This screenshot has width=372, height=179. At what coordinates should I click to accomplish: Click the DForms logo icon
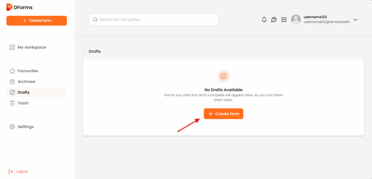click(9, 7)
